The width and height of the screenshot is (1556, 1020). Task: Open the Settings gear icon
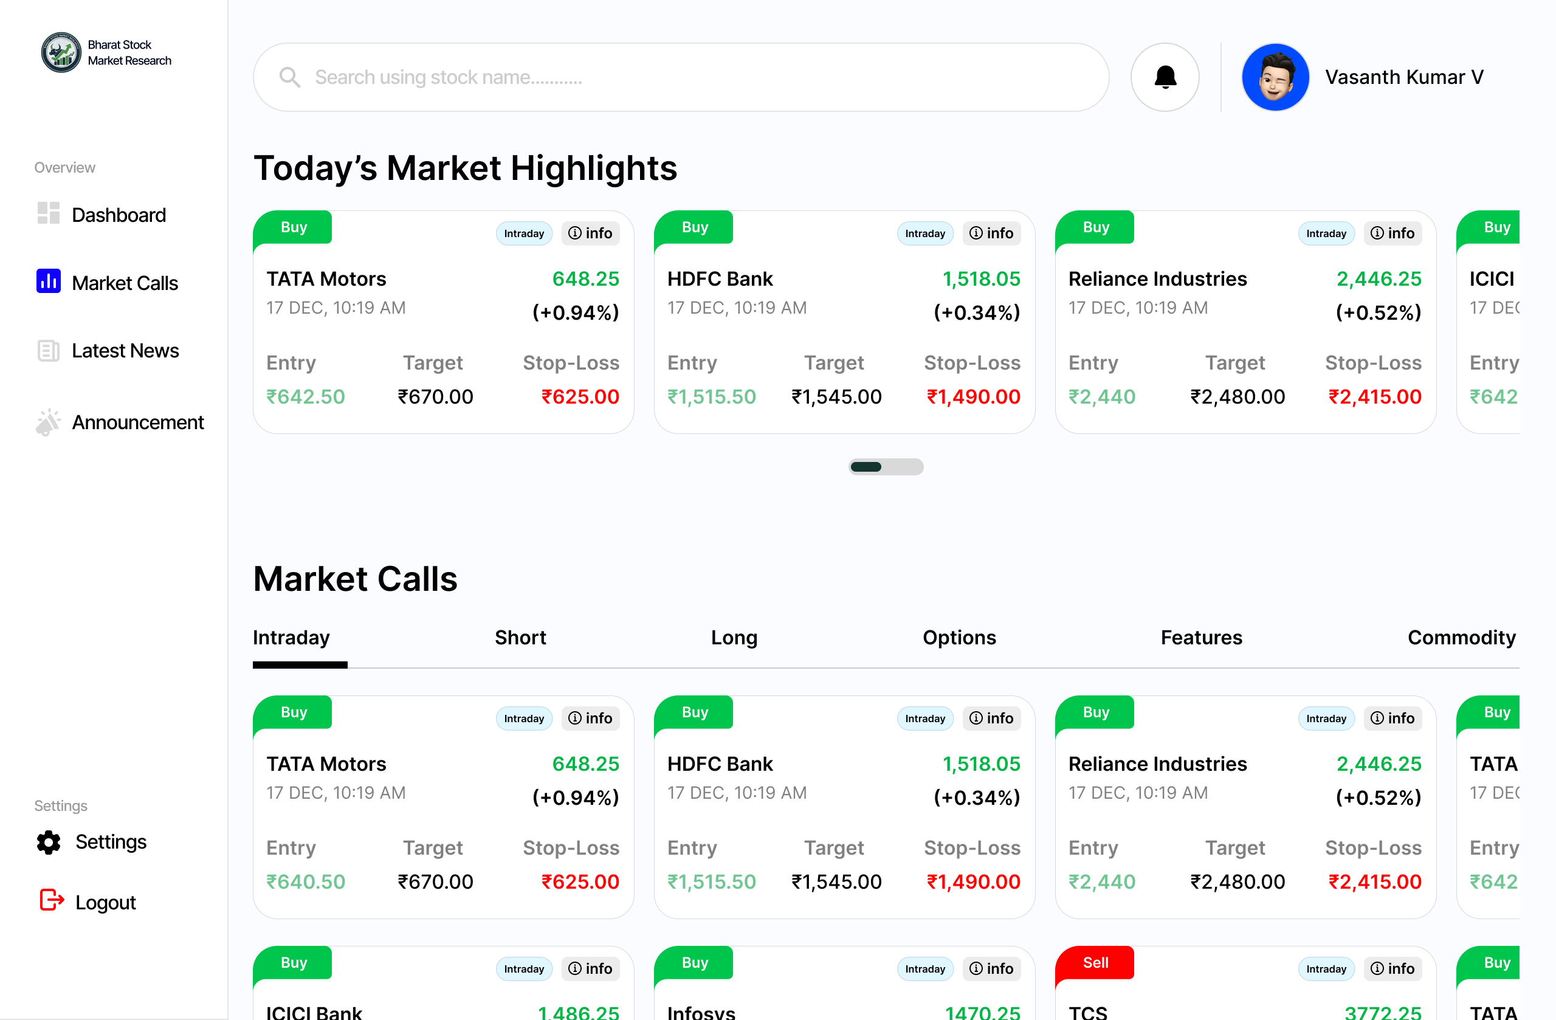tap(49, 842)
